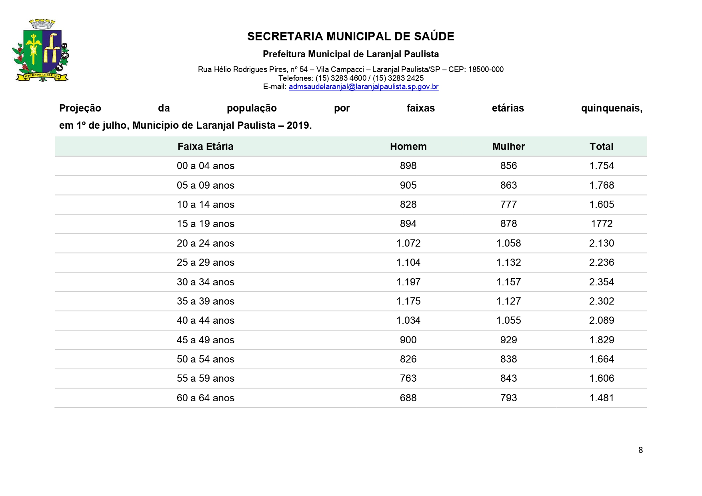Screen dimensions: 702x496
Task: Click Total value 2.130
Action: (602, 243)
